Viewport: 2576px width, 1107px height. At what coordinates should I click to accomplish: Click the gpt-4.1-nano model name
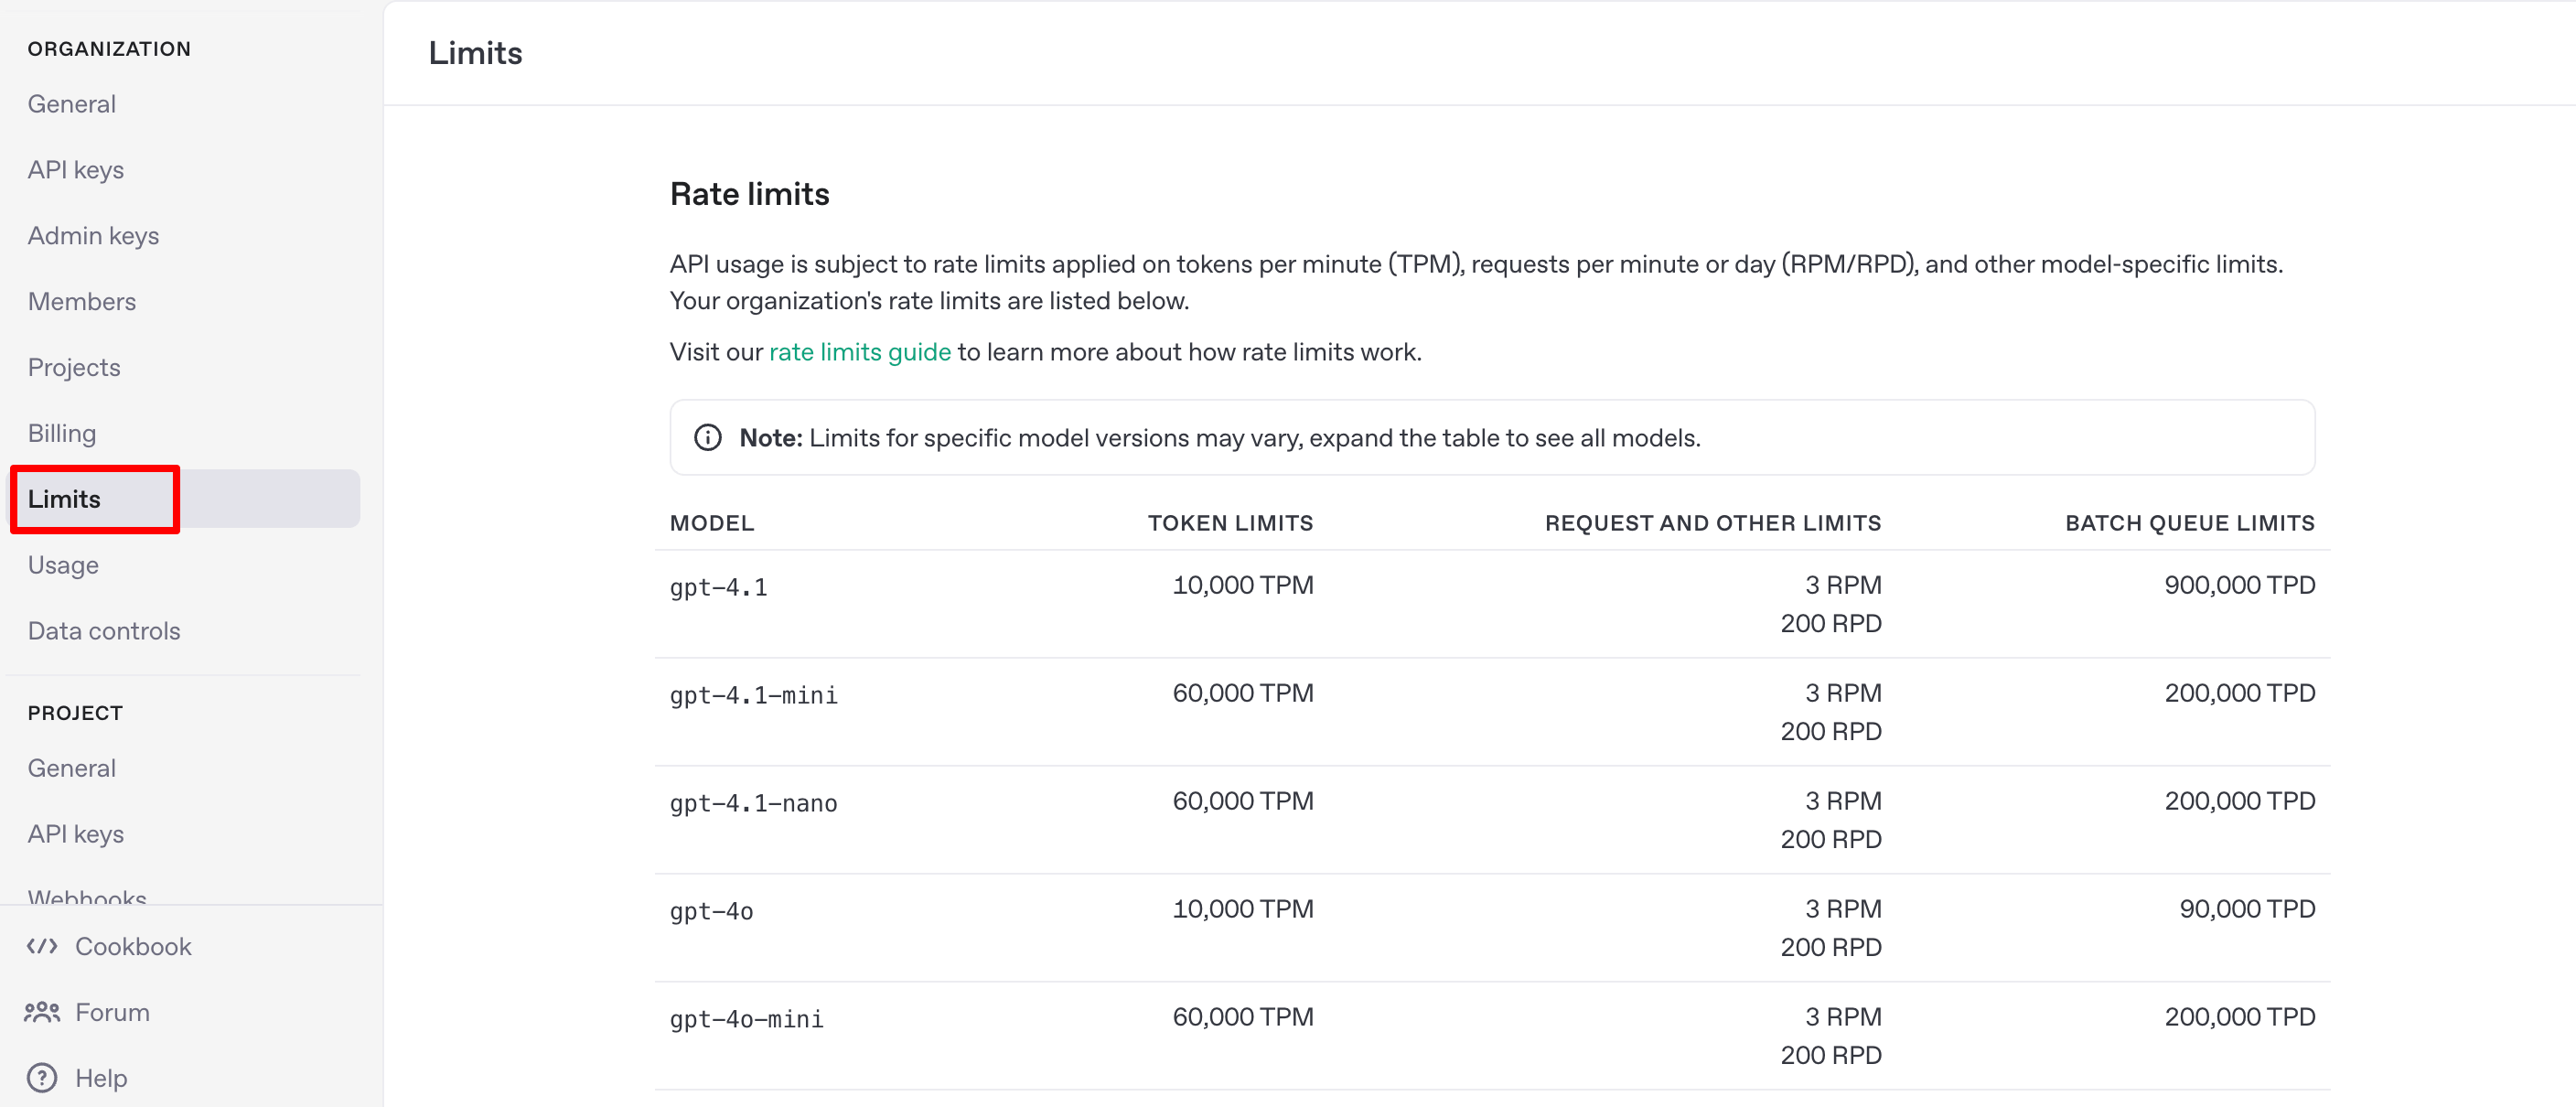pos(754,803)
